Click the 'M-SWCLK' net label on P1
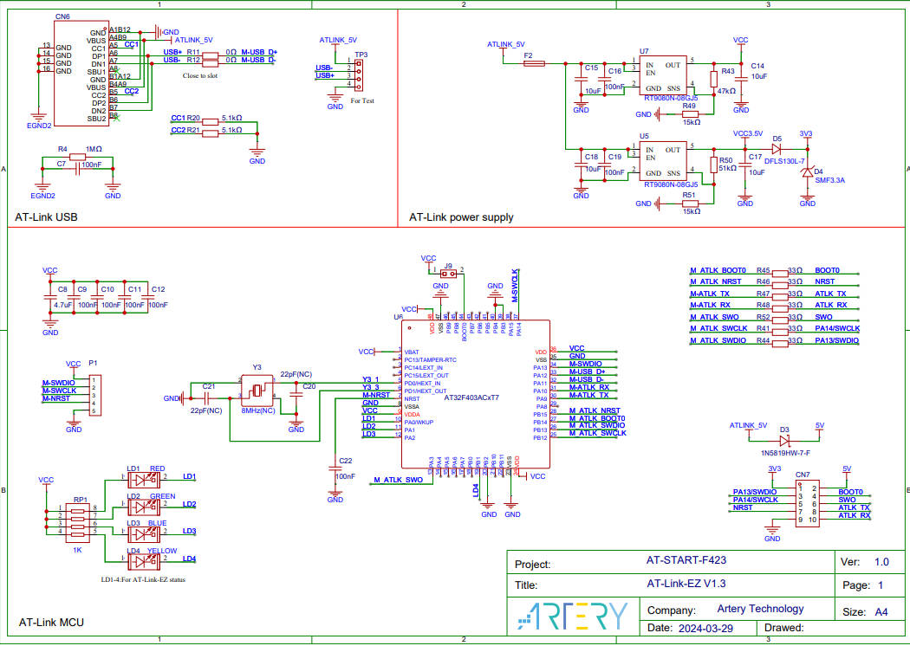Viewport: 910px width, 646px height. pos(59,391)
